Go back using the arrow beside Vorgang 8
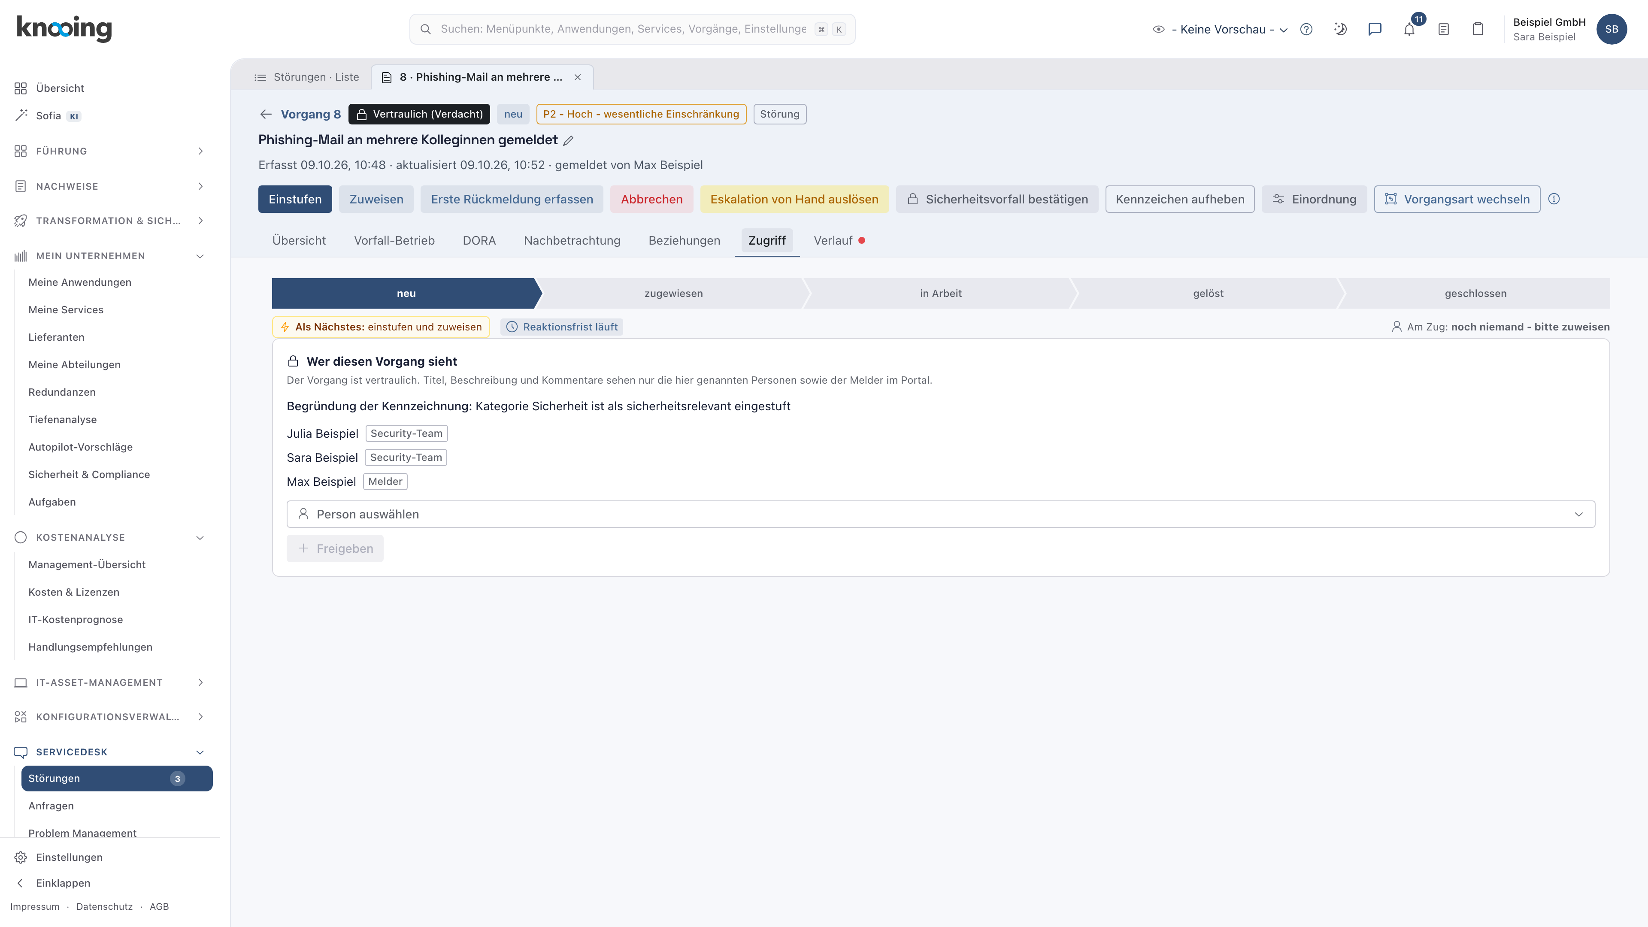The width and height of the screenshot is (1648, 927). point(266,114)
